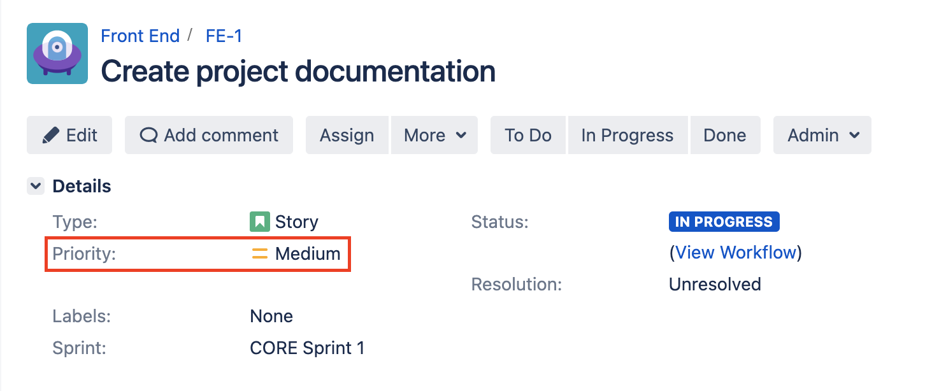Mark the issue as Done

coord(725,135)
